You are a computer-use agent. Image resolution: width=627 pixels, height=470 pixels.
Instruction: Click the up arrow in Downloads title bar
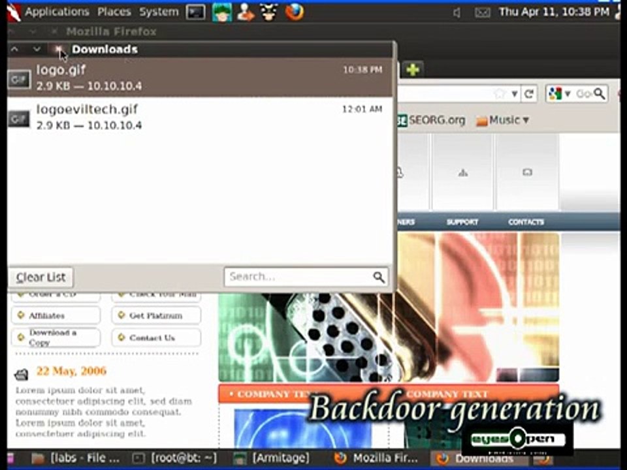pyautogui.click(x=14, y=49)
